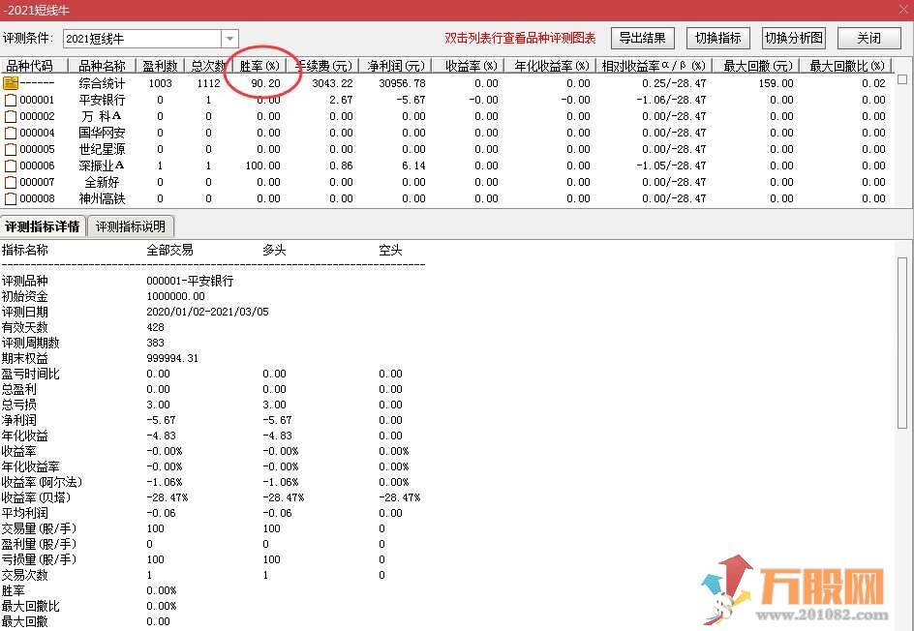Click the 多头 column heading

point(274,251)
